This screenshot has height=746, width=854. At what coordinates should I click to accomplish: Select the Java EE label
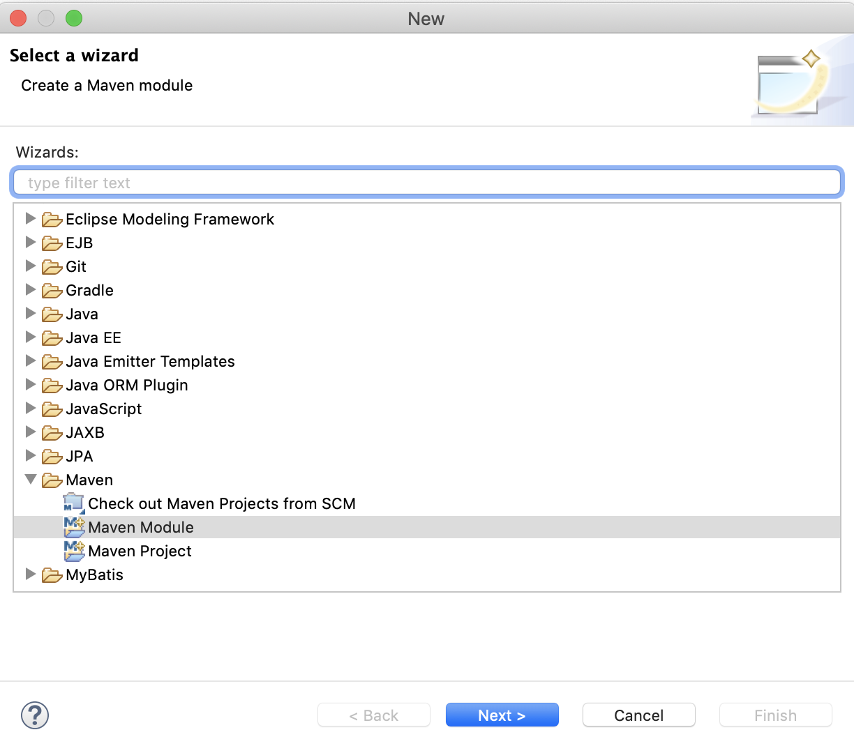[93, 337]
